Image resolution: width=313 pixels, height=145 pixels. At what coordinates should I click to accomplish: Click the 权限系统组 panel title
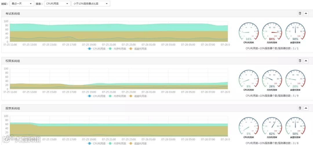click(12, 61)
